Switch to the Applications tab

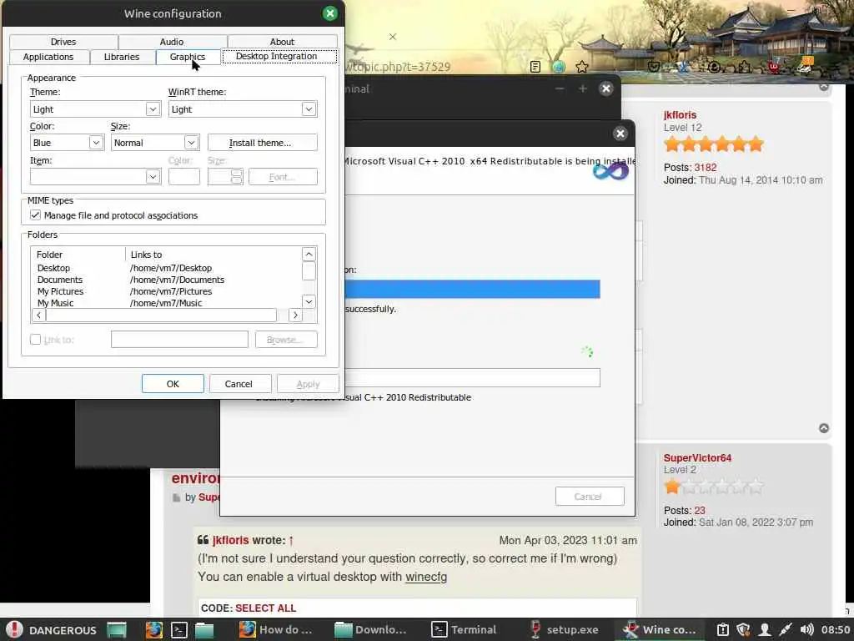tap(48, 57)
